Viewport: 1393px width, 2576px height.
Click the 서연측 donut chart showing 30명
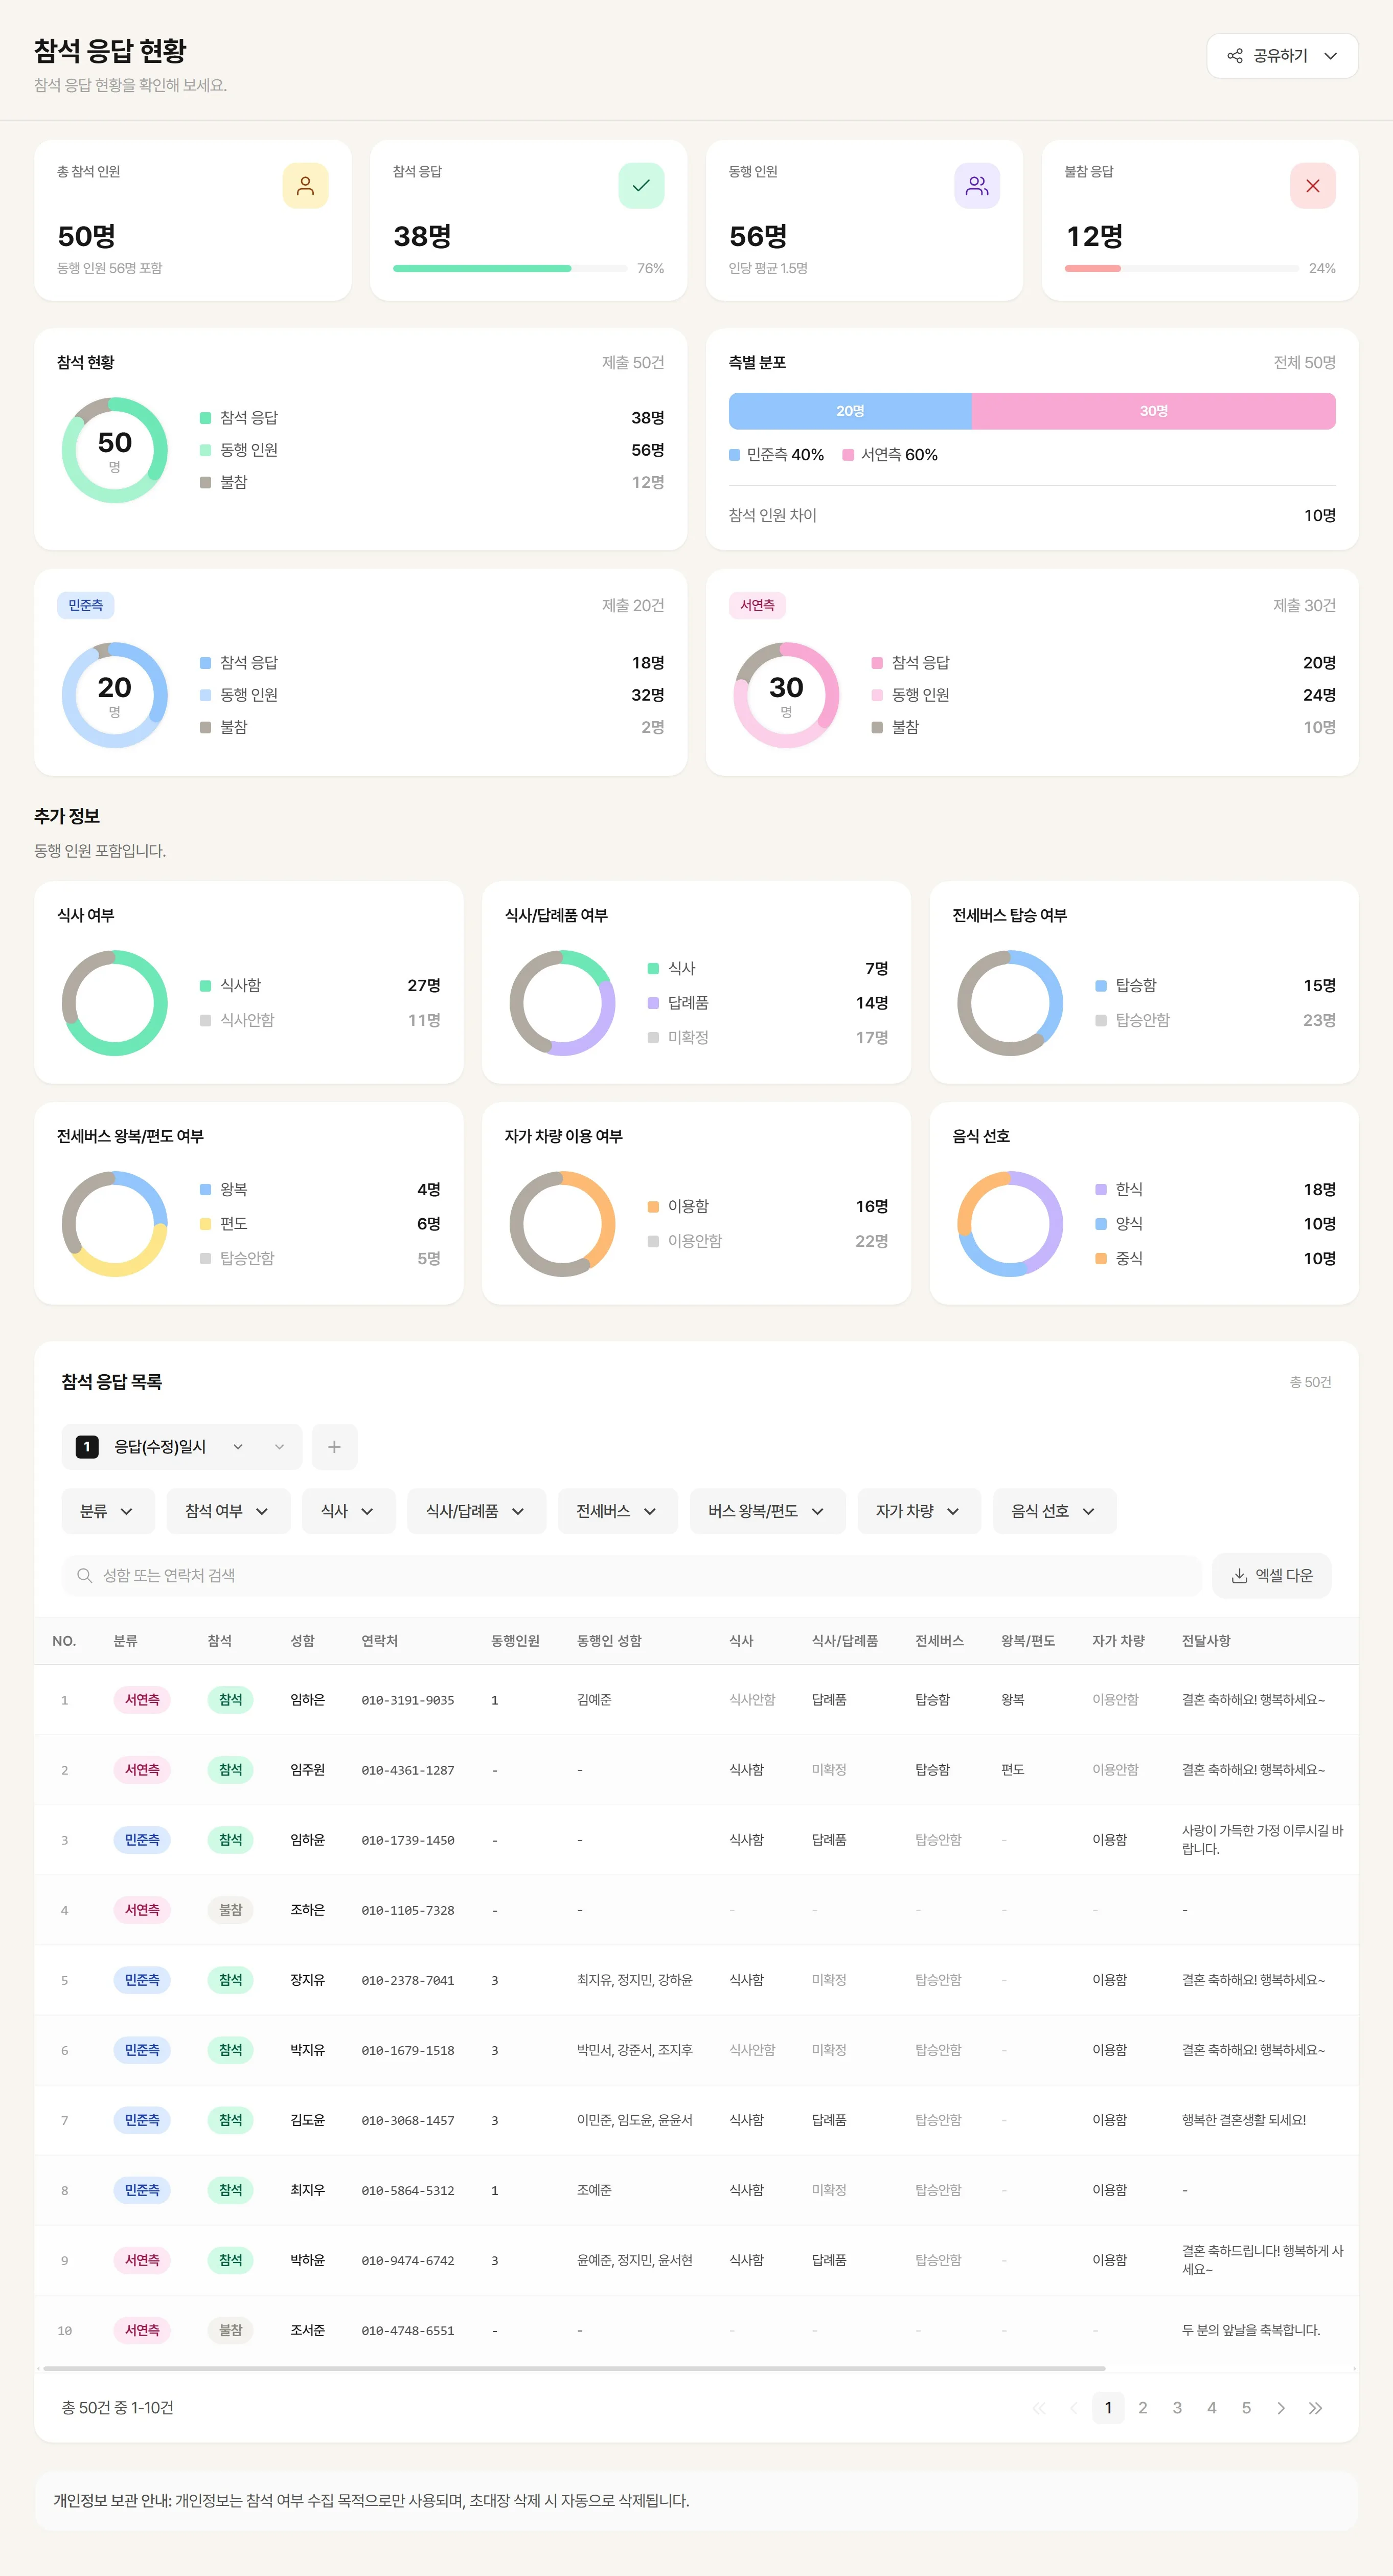786,695
